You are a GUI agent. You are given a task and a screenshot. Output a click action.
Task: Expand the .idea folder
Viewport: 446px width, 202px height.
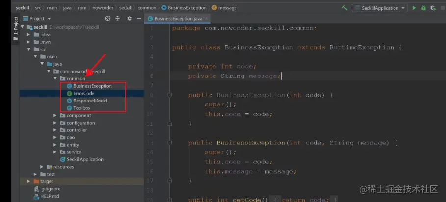point(28,35)
